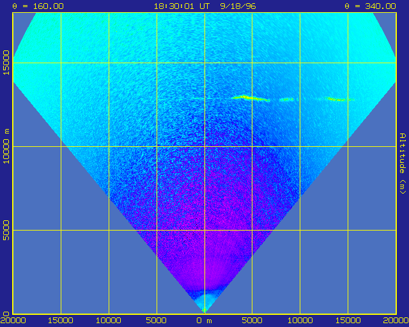Screen dimensions: 409x327
Task: Click the 'θ = 340.00' azimuth label
Action: pyautogui.click(x=371, y=6)
